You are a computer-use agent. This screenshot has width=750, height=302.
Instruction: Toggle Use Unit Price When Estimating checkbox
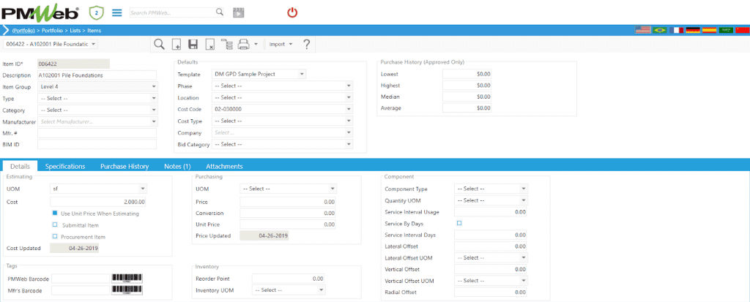coord(55,214)
